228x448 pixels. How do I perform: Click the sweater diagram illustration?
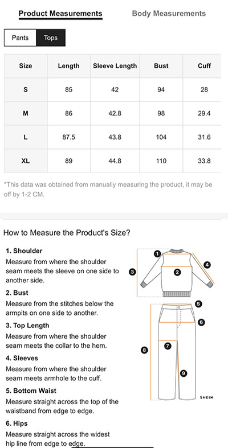point(176,273)
